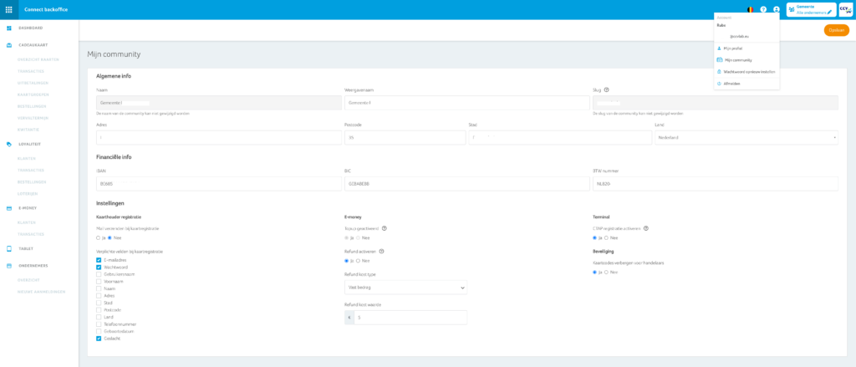Click the CCV logo tile

[845, 9]
